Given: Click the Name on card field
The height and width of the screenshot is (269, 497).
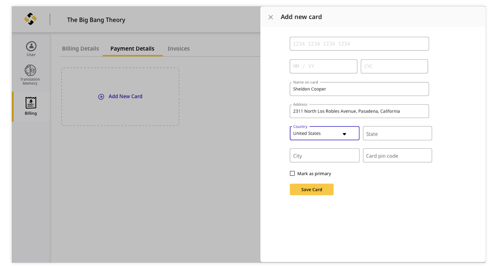Looking at the screenshot, I should pos(359,89).
